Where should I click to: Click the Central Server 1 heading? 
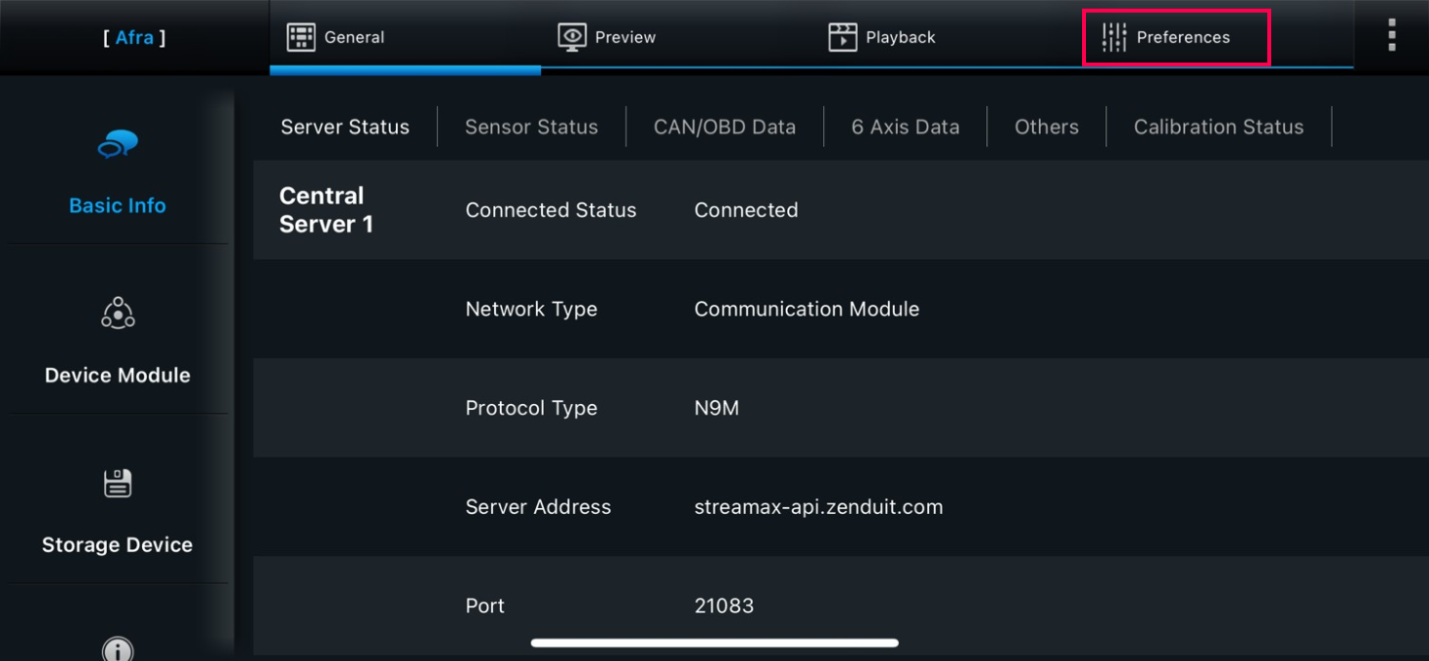click(326, 210)
